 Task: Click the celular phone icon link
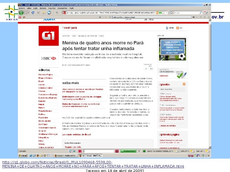pos(170,28)
